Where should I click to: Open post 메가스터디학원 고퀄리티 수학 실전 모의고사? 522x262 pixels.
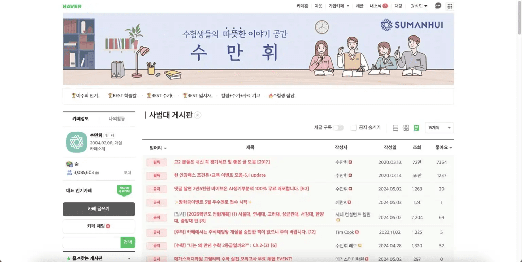click(x=233, y=259)
